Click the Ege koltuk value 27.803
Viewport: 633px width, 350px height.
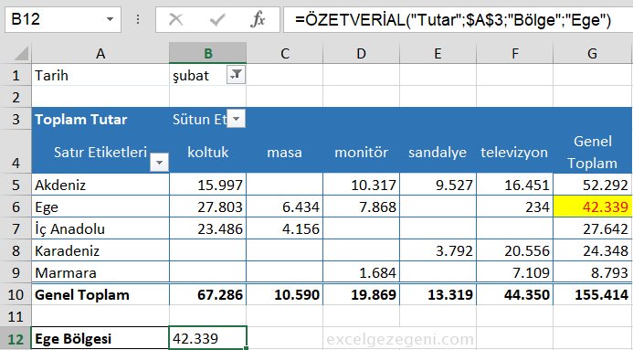207,207
